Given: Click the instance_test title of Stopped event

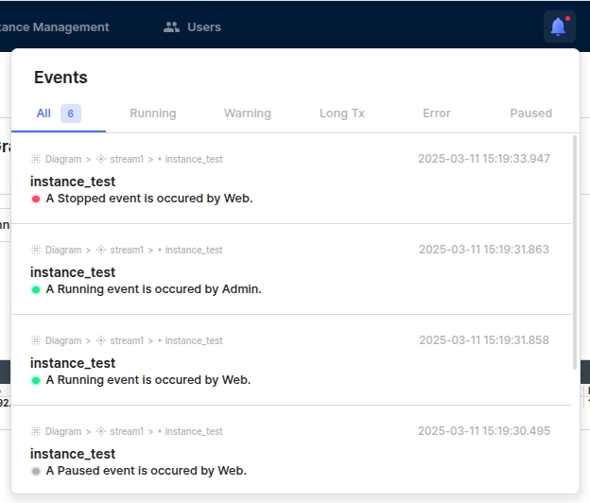Looking at the screenshot, I should point(73,182).
